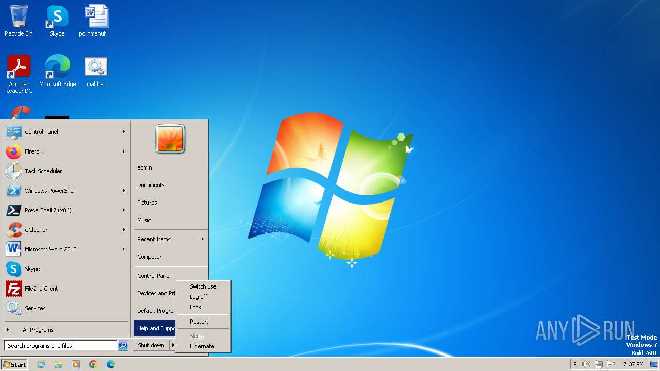This screenshot has width=660, height=371.
Task: Expand Microsoft Word 2010 jump list arrow
Action: point(124,249)
